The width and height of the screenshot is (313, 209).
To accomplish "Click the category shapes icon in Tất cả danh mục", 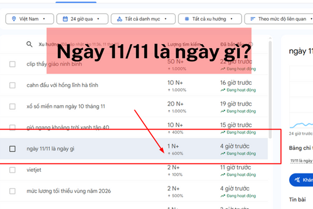I will [x=119, y=19].
